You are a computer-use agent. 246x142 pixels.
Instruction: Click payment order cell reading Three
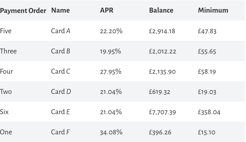(8, 51)
